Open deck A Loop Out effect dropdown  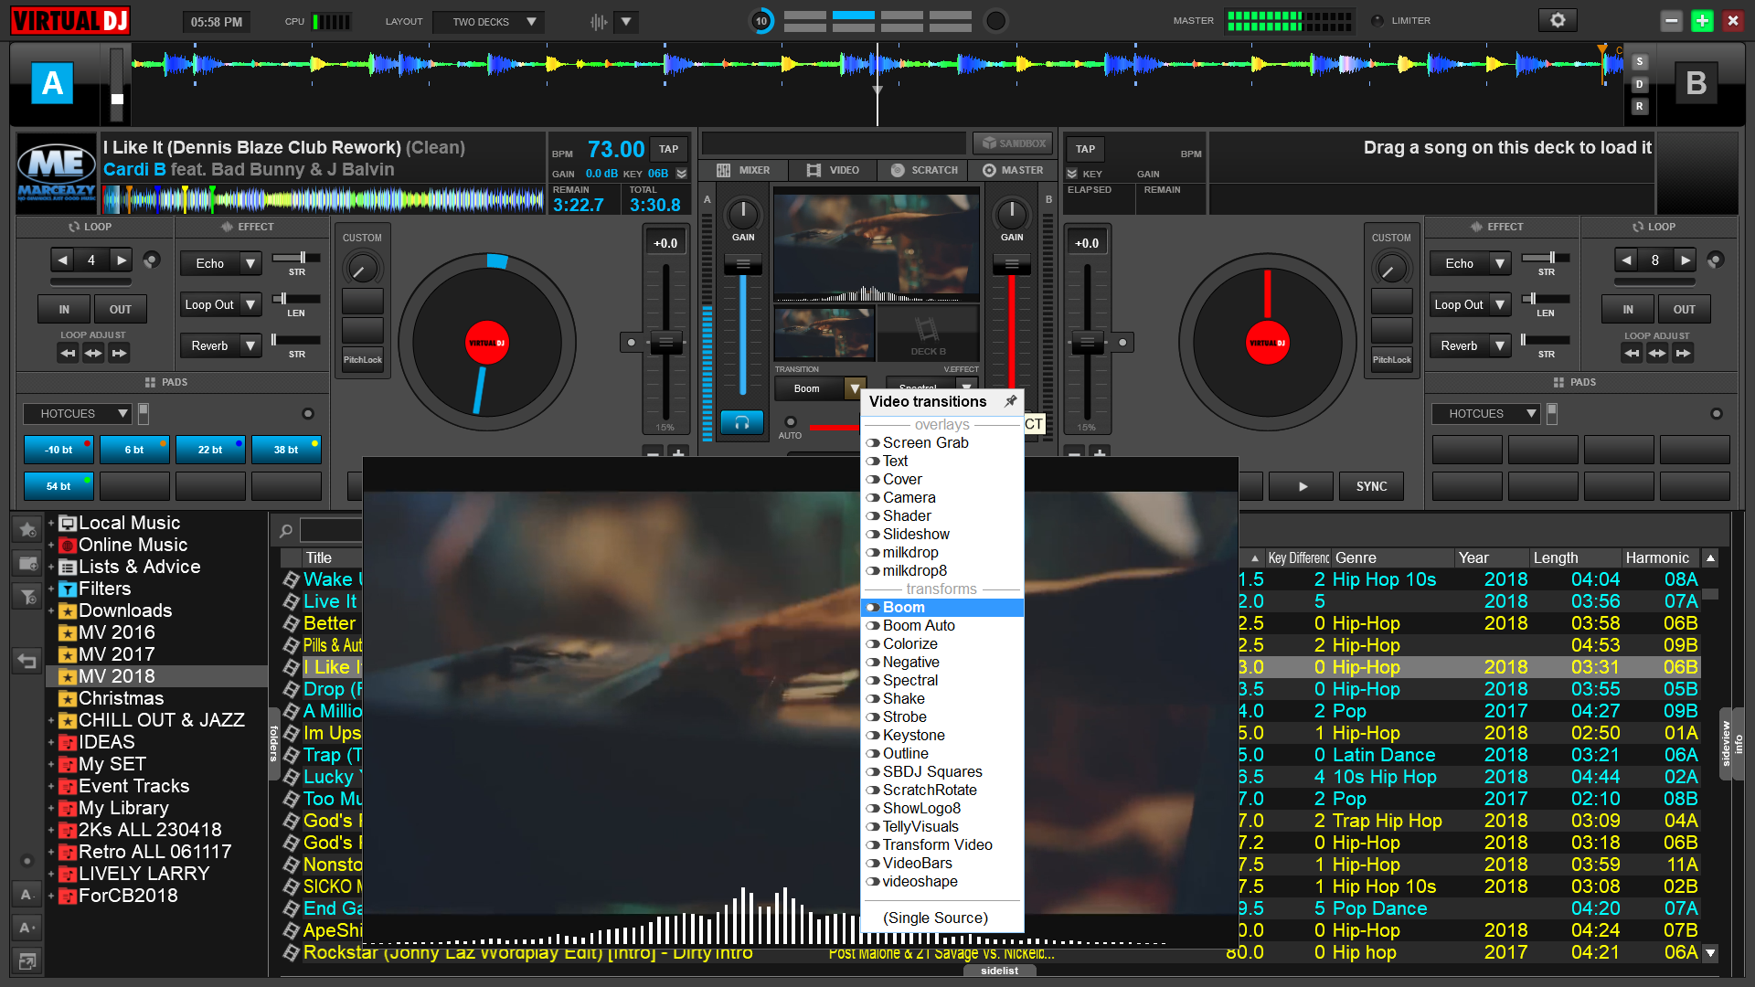click(250, 304)
